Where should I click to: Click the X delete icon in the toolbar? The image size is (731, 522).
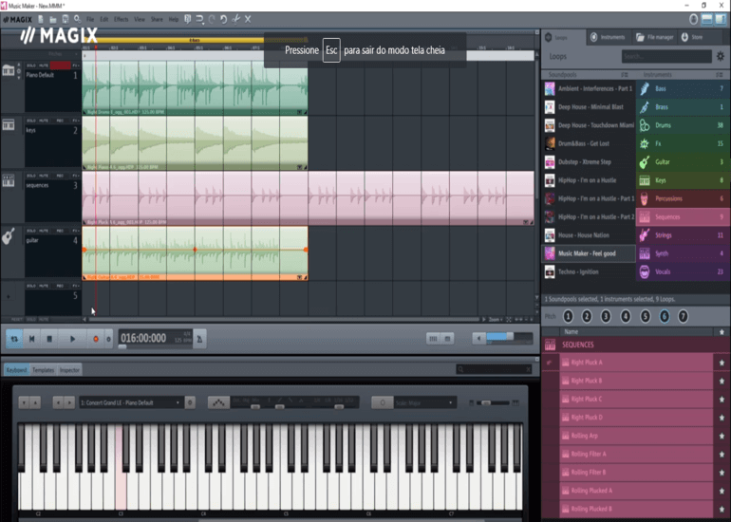248,19
